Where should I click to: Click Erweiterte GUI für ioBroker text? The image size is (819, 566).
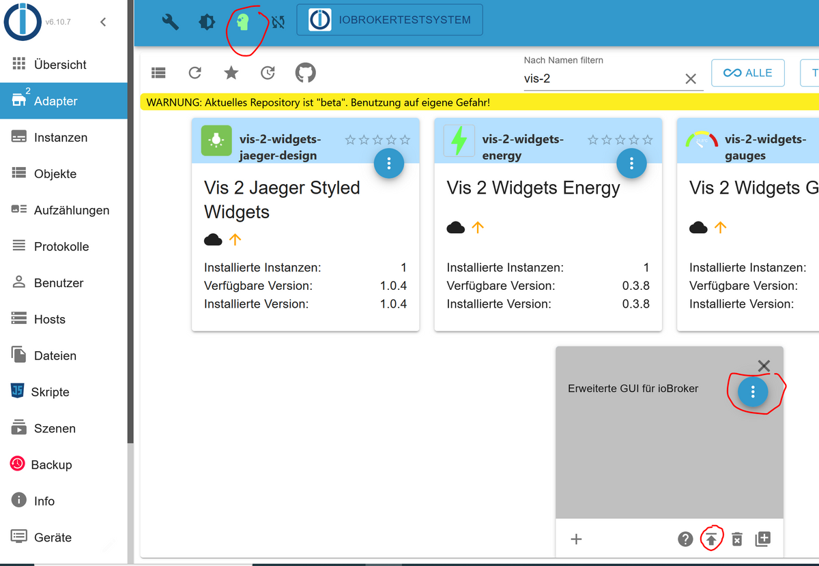pyautogui.click(x=633, y=389)
